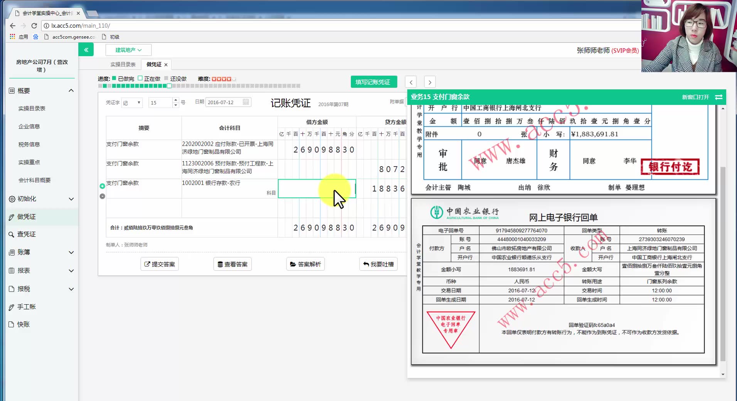Image resolution: width=737 pixels, height=401 pixels.
Task: Click the 填写记账凭证 green button
Action: (x=373, y=82)
